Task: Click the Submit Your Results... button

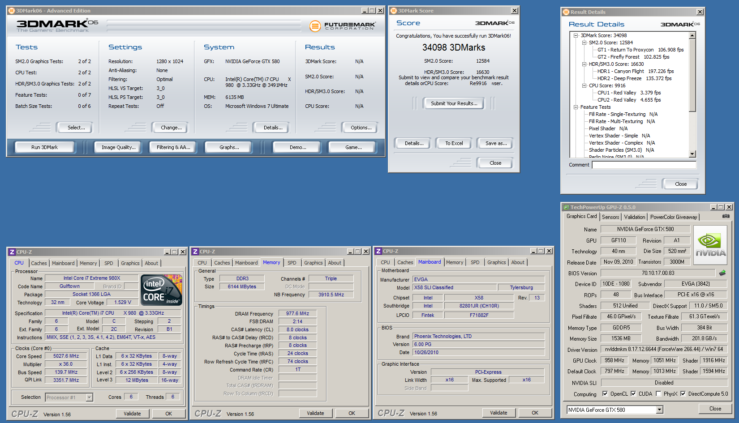Action: pyautogui.click(x=454, y=103)
